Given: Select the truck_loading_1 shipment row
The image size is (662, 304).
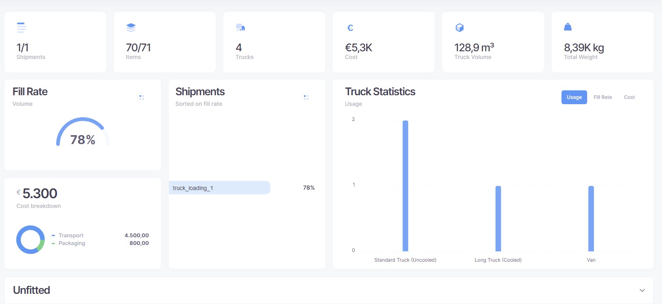Looking at the screenshot, I should click(219, 188).
